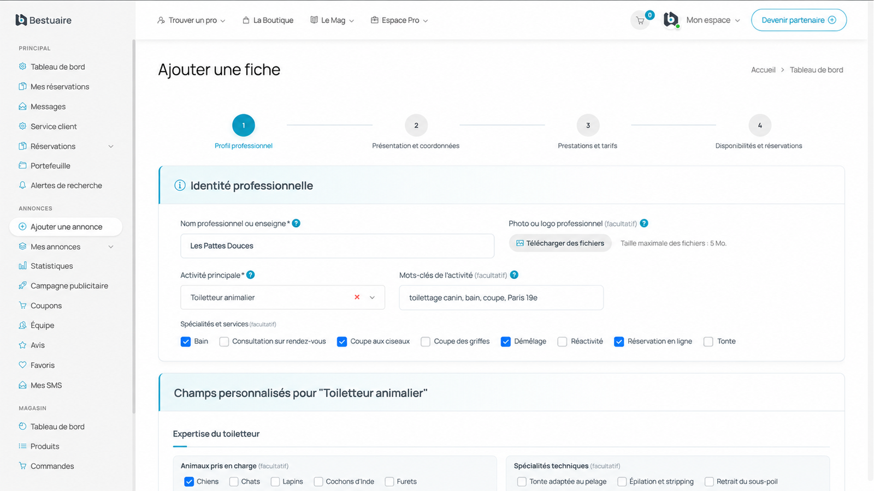Click help icon next to Mots-clés de l'activité
The width and height of the screenshot is (874, 491).
[x=514, y=275]
